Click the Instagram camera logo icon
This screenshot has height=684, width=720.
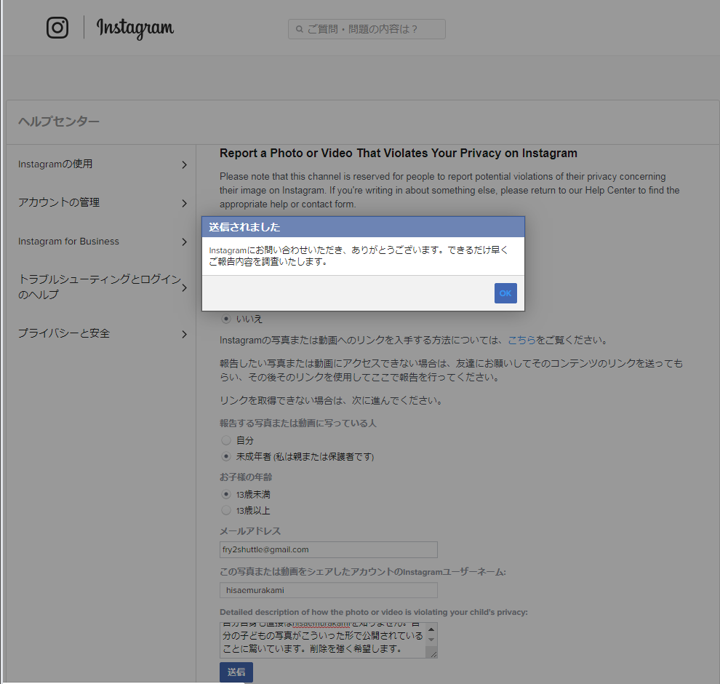click(x=57, y=28)
